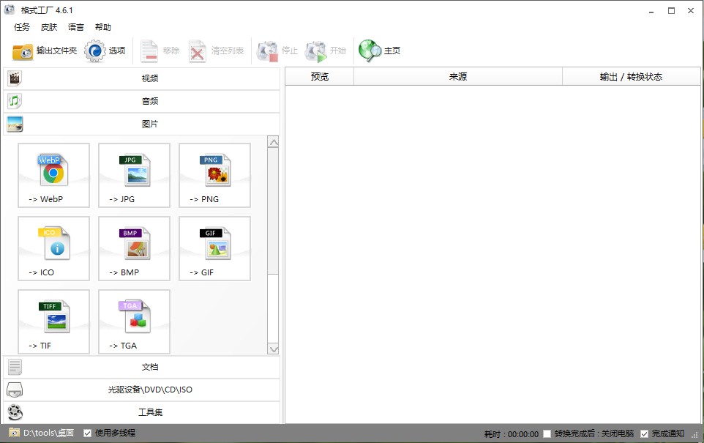Expand the 视频 video category
The width and height of the screenshot is (704, 443).
[141, 78]
